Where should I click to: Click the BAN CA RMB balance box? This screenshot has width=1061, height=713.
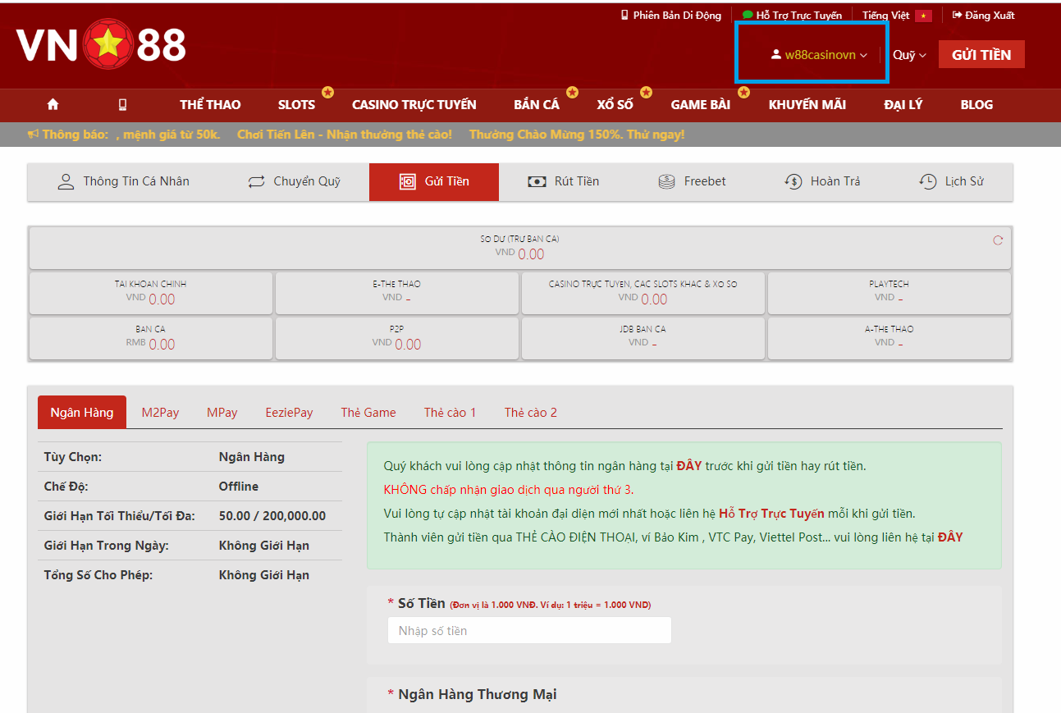coord(150,338)
